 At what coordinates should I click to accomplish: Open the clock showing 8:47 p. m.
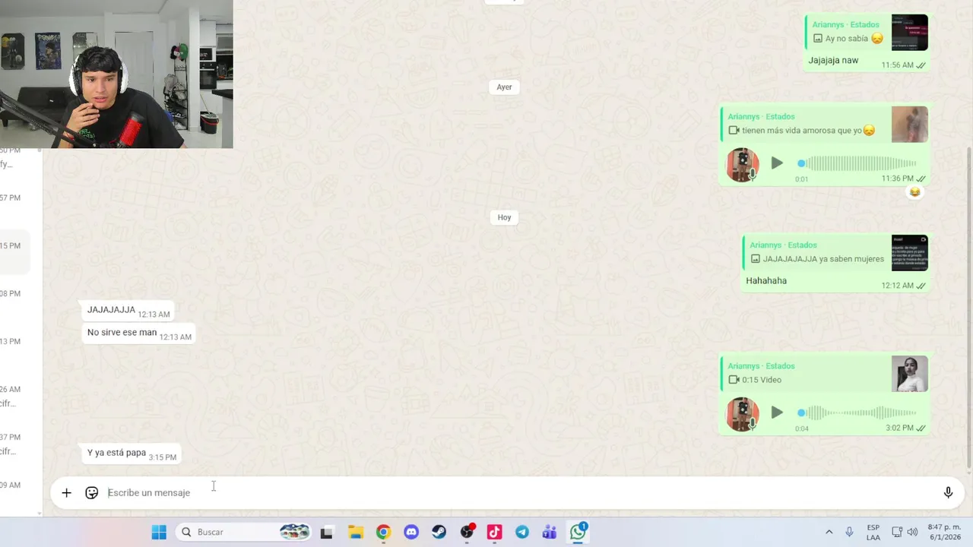pyautogui.click(x=944, y=533)
